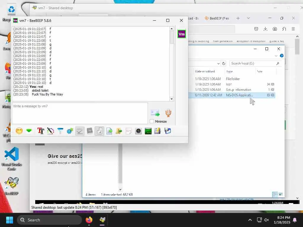This screenshot has height=227, width=303.
Task: Click the taskbar Search box
Action: pyautogui.click(x=49, y=220)
